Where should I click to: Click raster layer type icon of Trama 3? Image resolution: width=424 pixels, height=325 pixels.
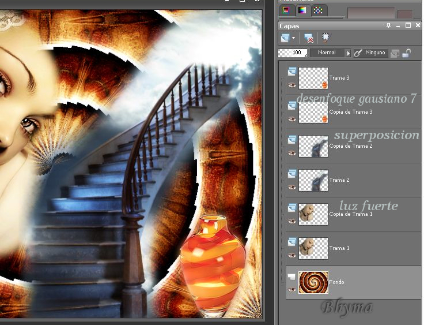click(x=291, y=72)
